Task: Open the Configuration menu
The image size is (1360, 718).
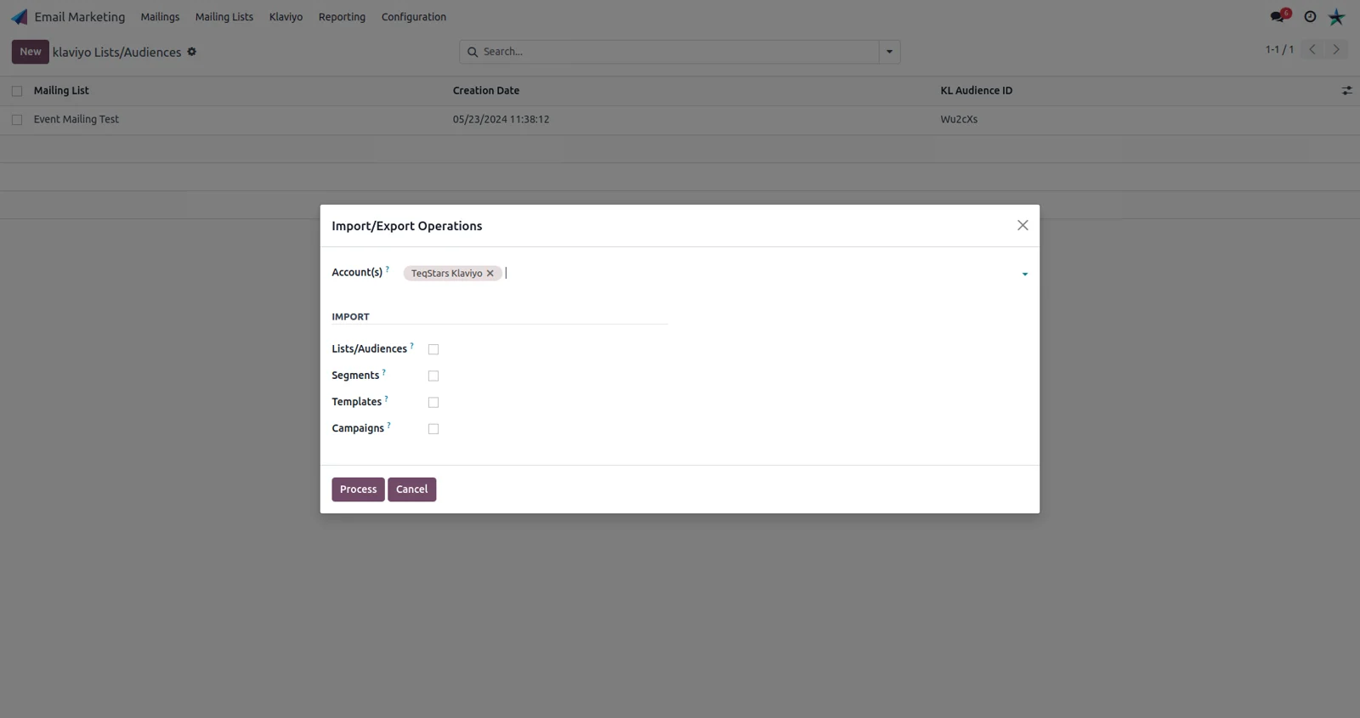Action: 414,17
